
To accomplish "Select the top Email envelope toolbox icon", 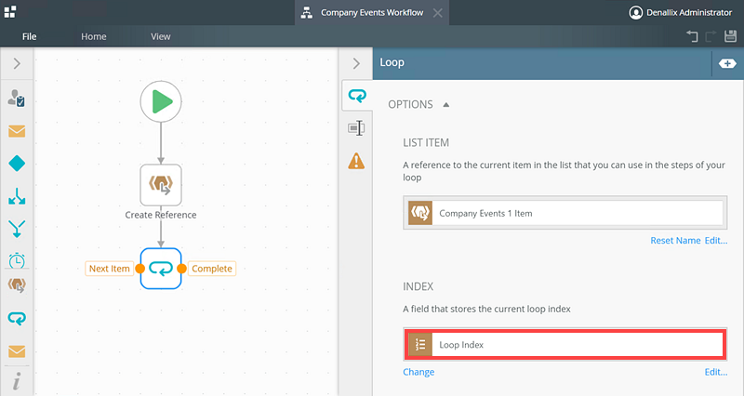I will [x=17, y=131].
